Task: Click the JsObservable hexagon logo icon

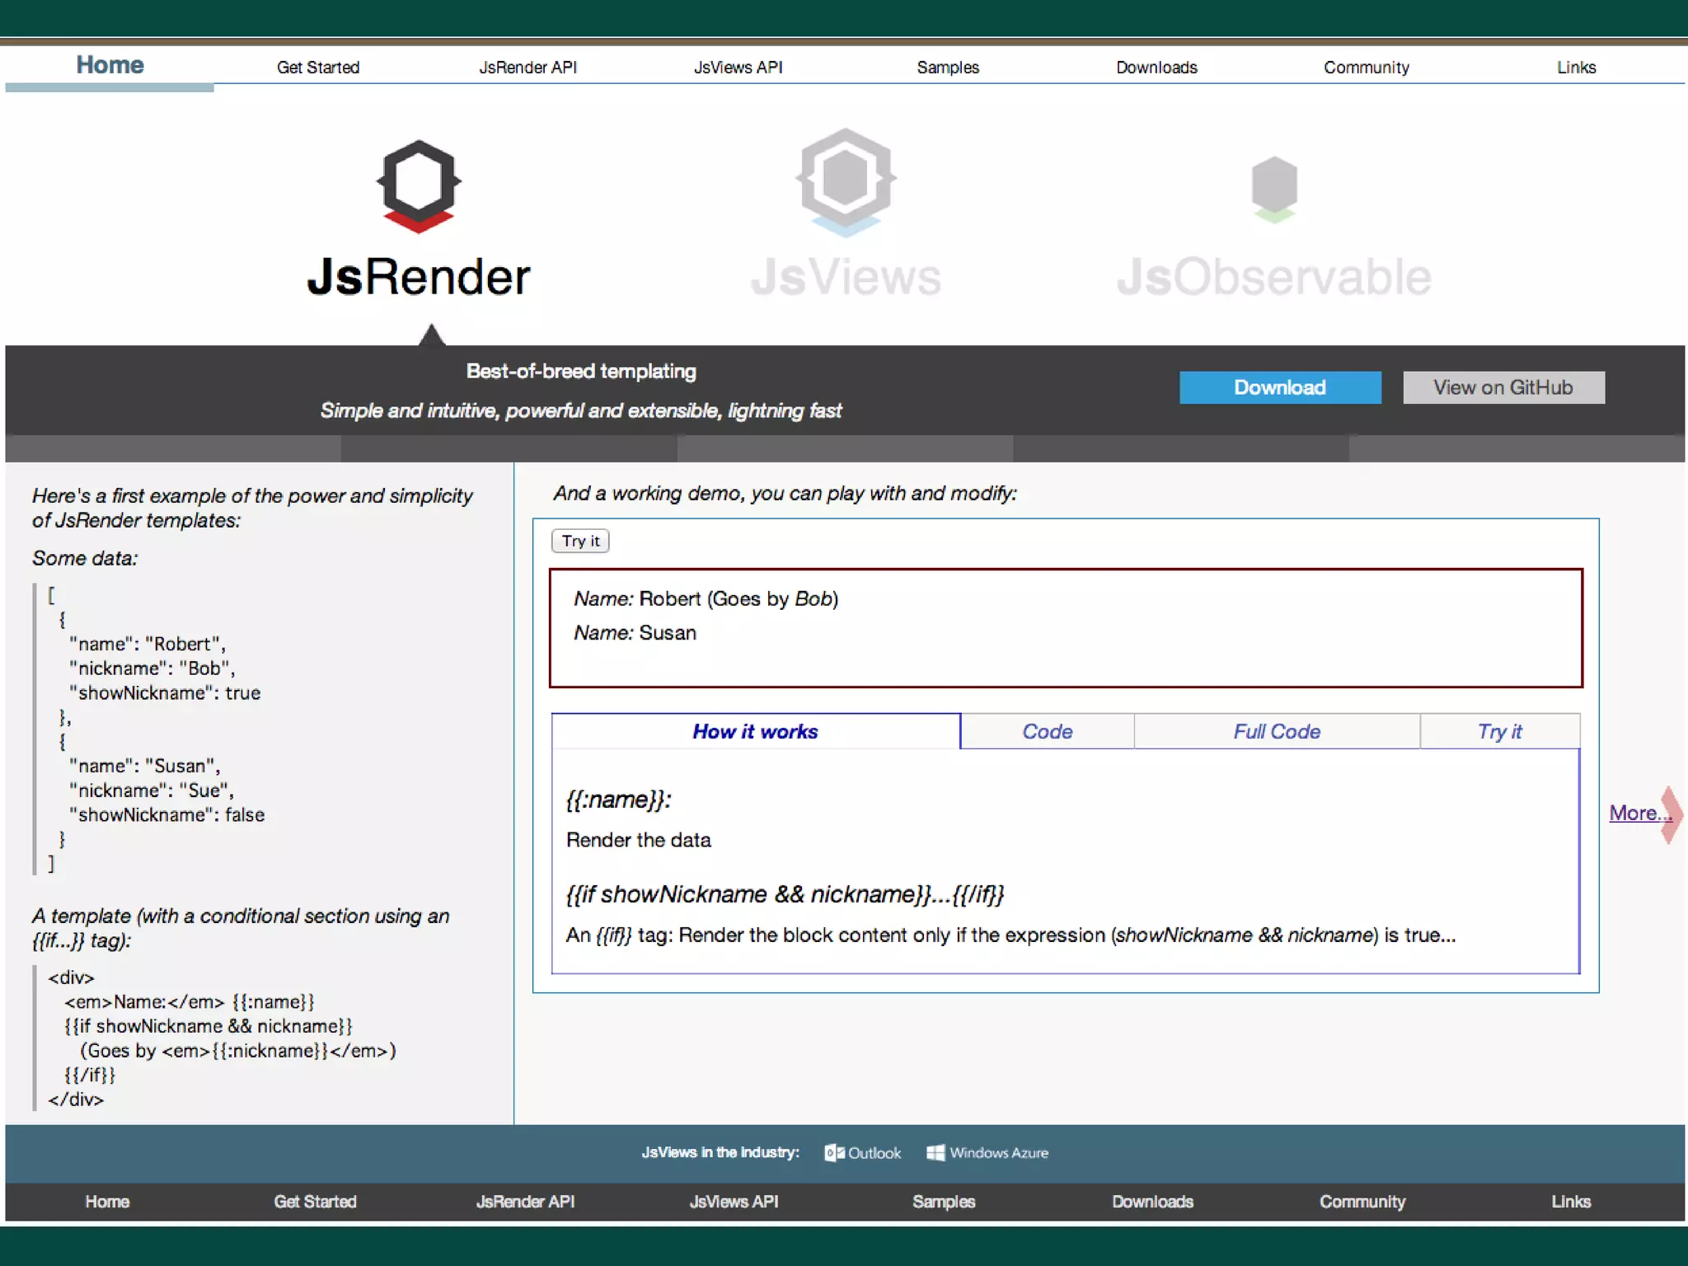Action: point(1274,189)
